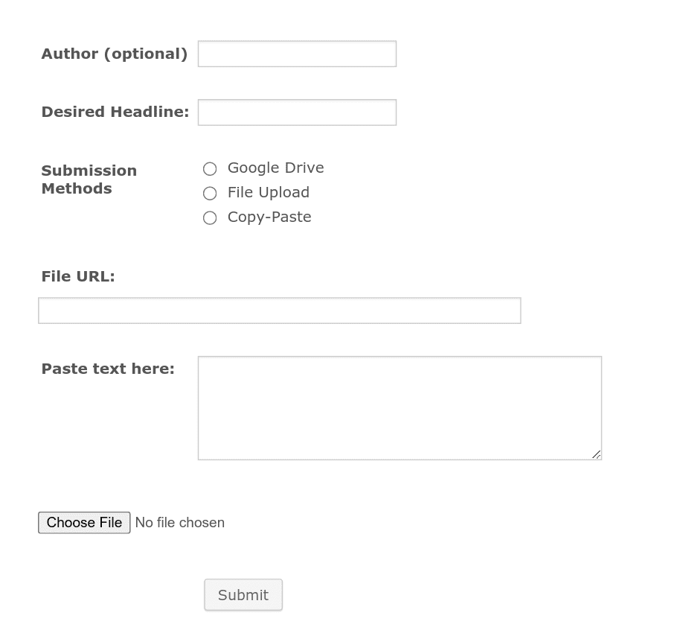Choose the Copy-Paste submission option
The height and width of the screenshot is (636, 692).
click(210, 217)
